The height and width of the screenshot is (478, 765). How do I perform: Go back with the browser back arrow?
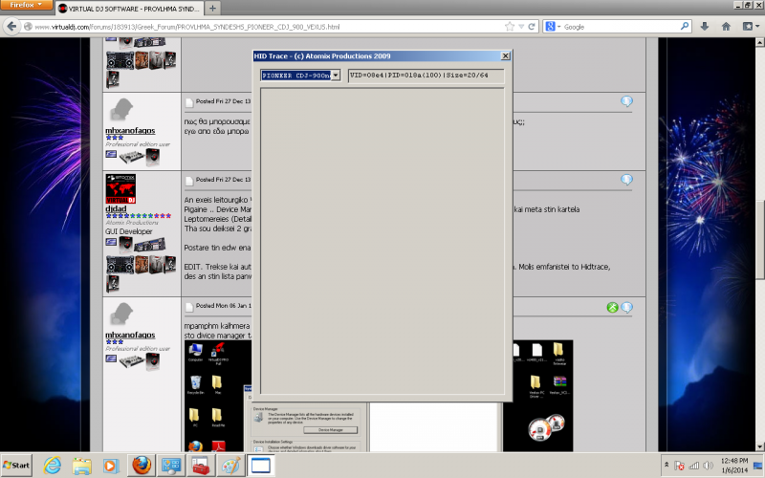(x=11, y=27)
